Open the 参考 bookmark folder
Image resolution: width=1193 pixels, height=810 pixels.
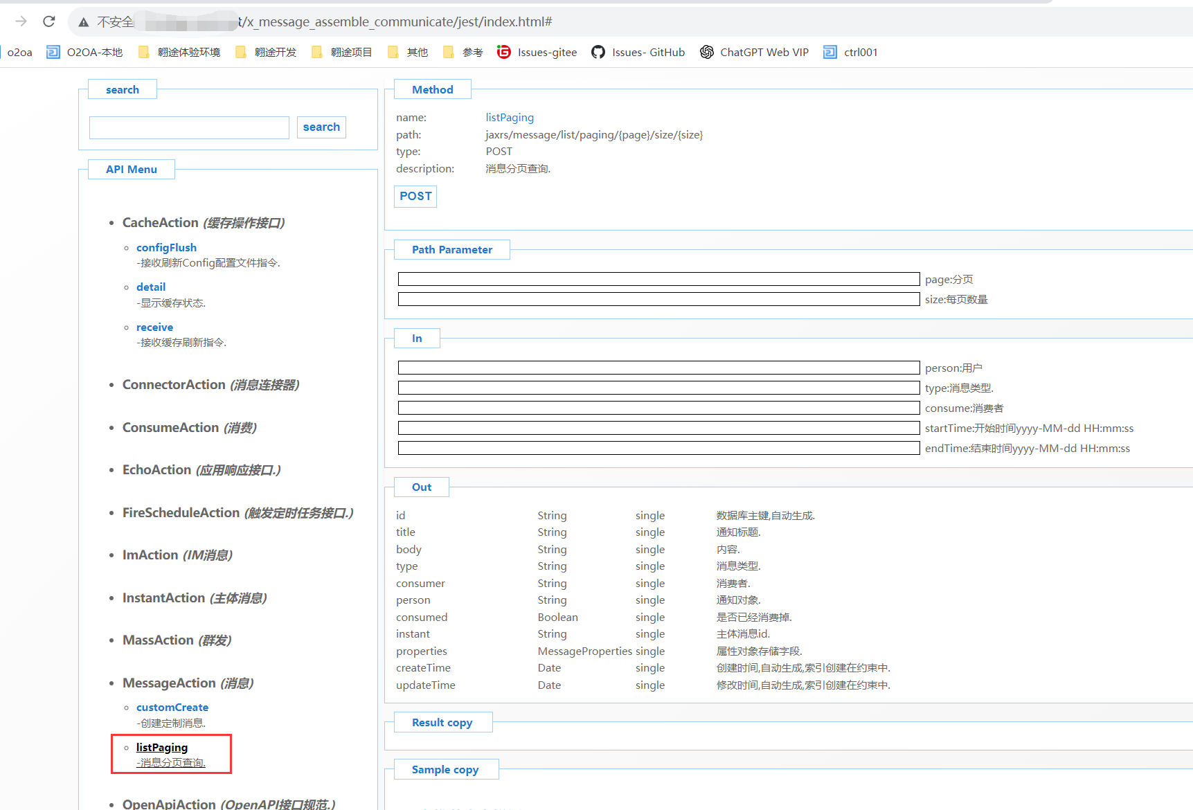pyautogui.click(x=463, y=52)
